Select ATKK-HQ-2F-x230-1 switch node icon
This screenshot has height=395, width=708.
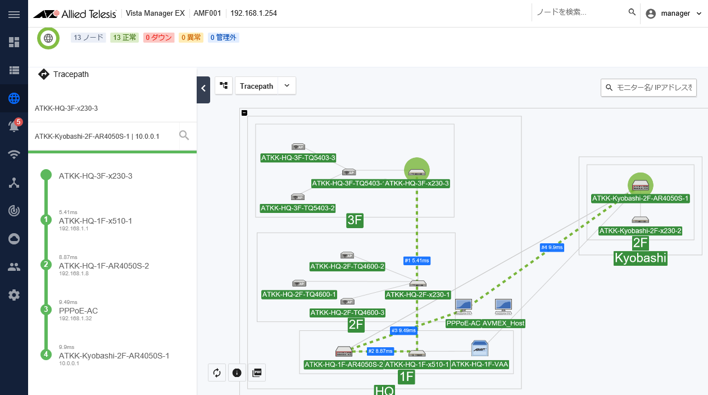tap(417, 284)
